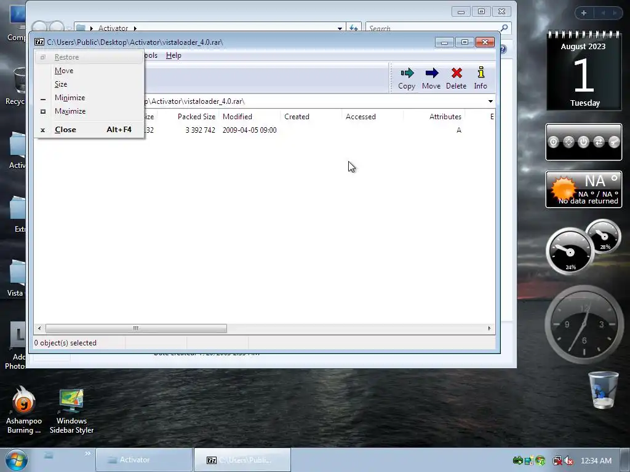Click the taskbar clock showing 12:34 AM
Screen dimensions: 630x472
pyautogui.click(x=596, y=461)
